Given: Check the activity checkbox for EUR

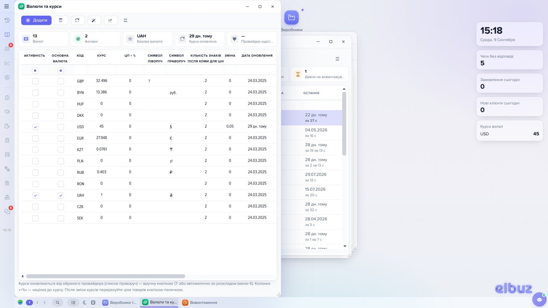Looking at the screenshot, I should pos(35,138).
